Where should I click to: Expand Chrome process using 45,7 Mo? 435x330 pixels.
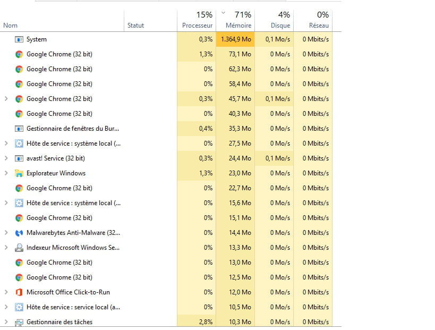6,99
